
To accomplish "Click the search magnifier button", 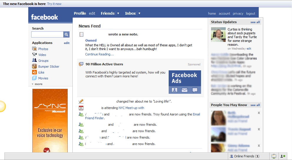I will tap(66, 35).
